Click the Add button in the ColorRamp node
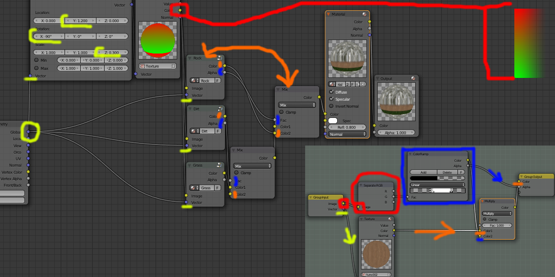This screenshot has width=555, height=277. coord(423,173)
